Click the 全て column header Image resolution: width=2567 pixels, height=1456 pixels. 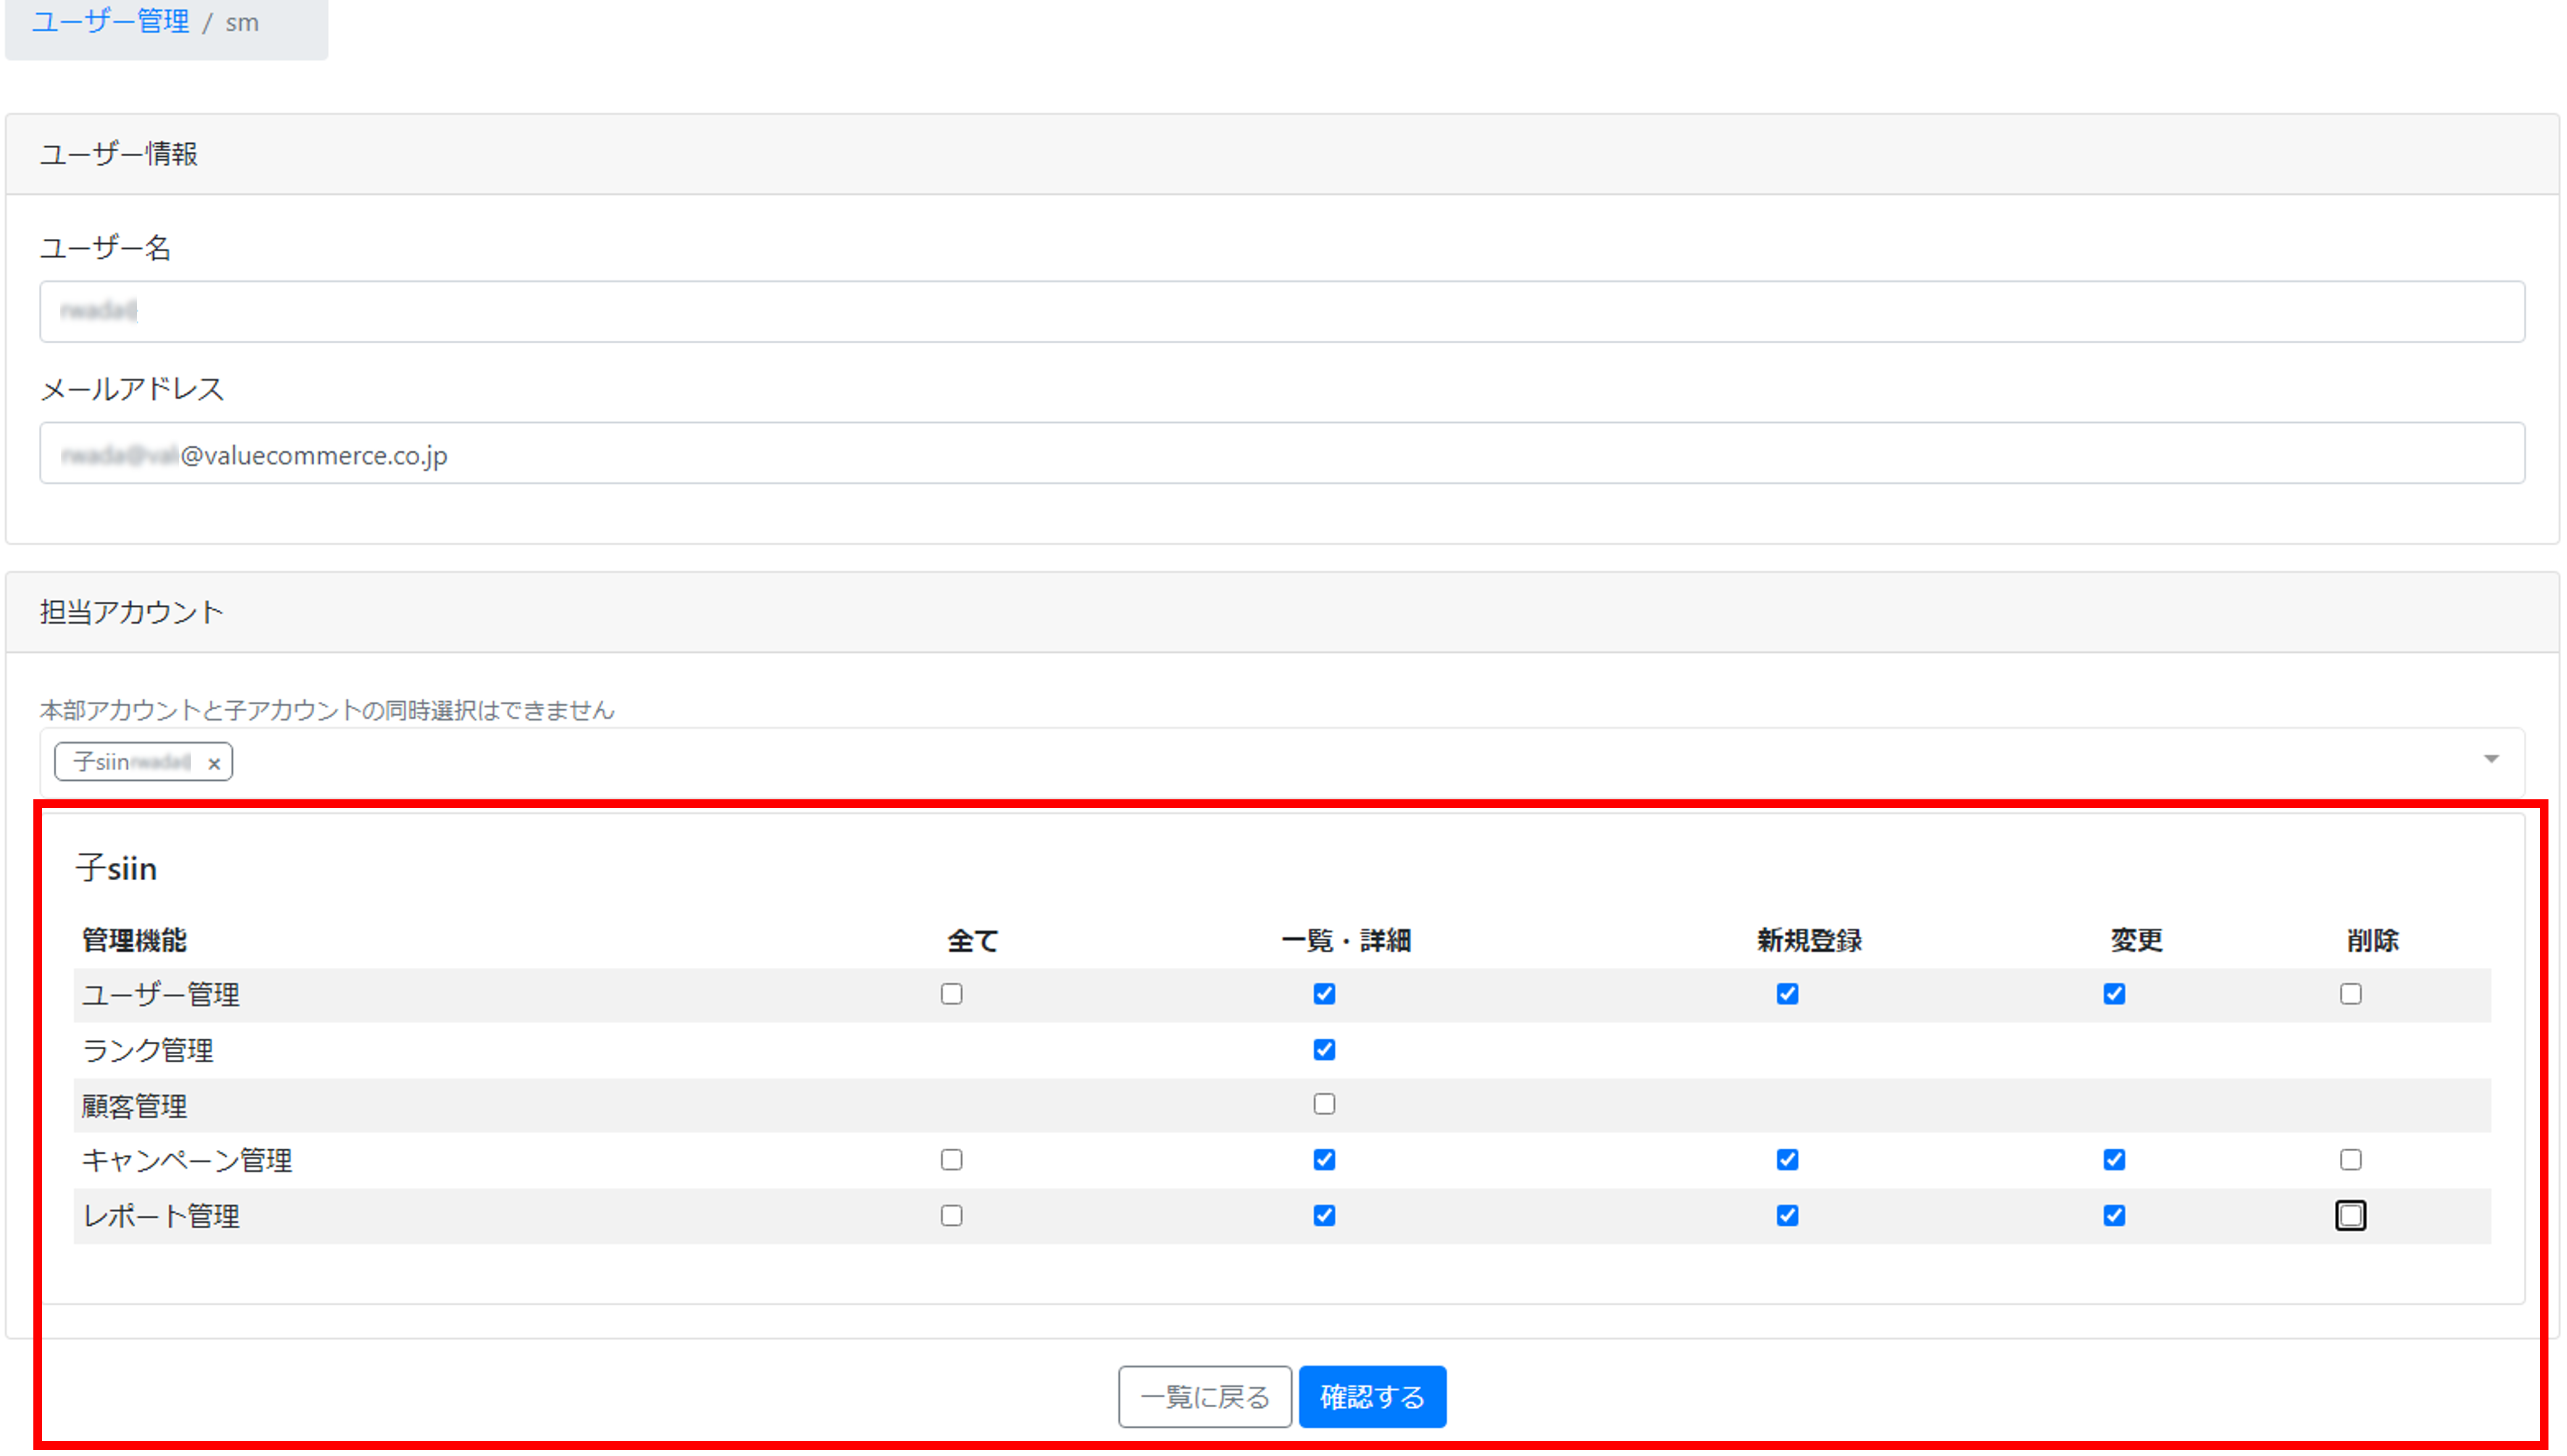[x=973, y=941]
